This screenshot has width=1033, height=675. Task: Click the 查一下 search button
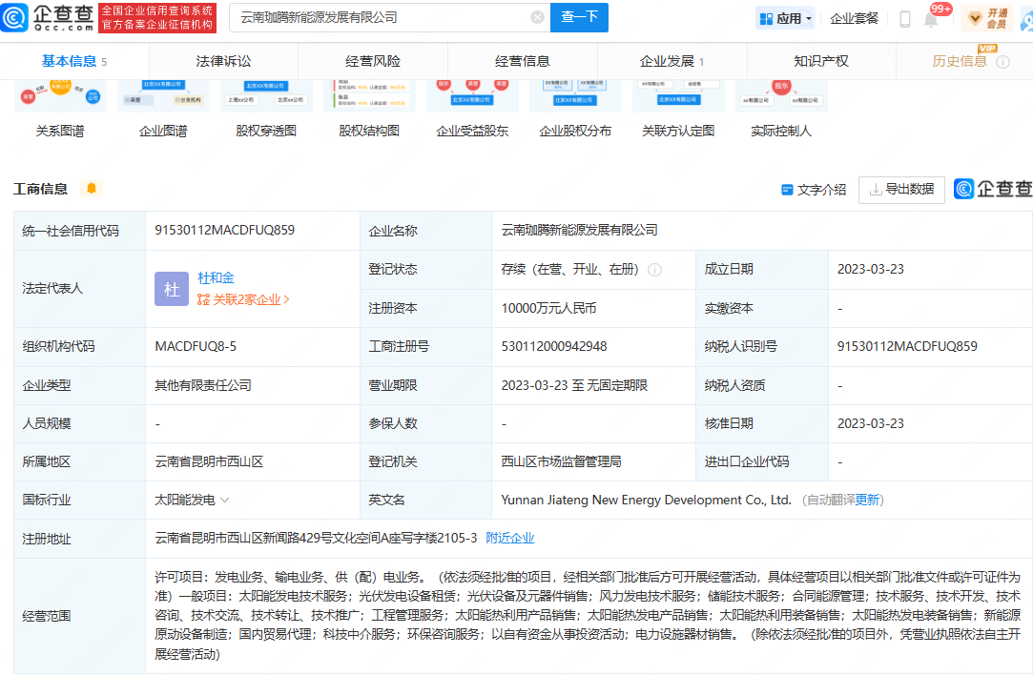click(x=579, y=17)
